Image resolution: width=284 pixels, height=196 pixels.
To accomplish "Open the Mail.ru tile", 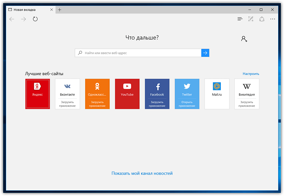I will 217,94.
